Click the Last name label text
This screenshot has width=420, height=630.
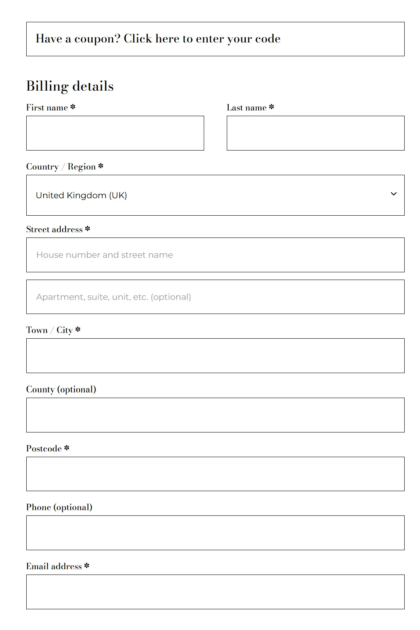click(247, 108)
